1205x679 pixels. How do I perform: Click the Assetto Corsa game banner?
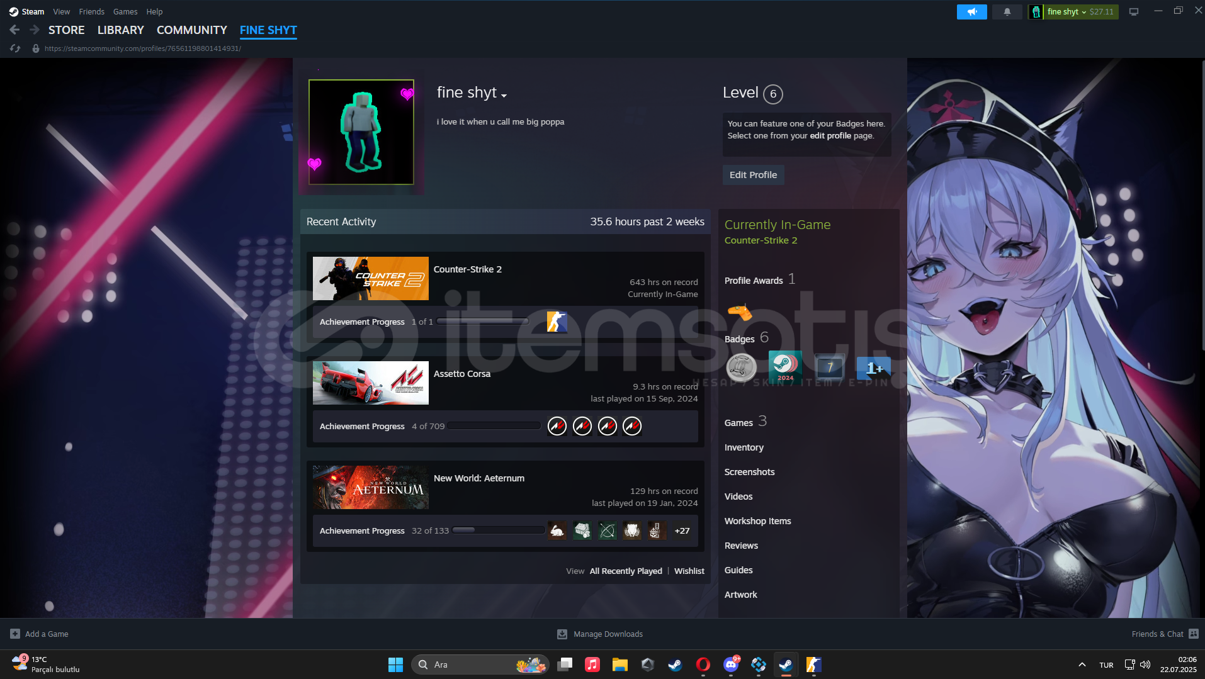click(x=370, y=383)
